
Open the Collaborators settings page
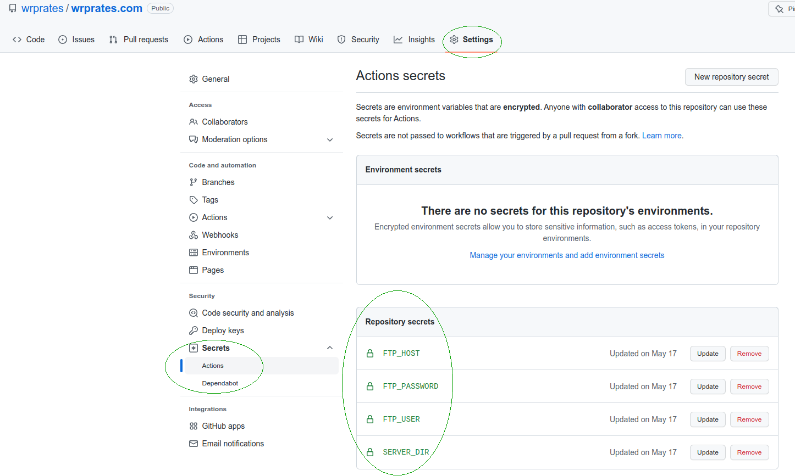(x=224, y=122)
